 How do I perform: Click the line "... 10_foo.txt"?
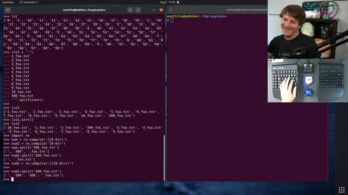17,92
